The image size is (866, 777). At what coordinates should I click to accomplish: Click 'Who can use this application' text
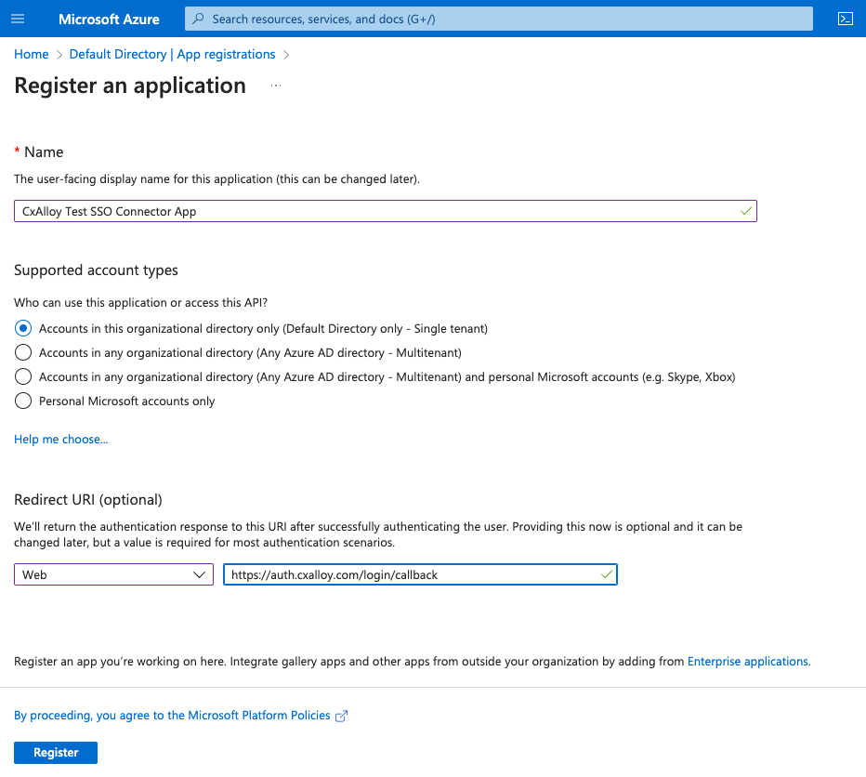tap(141, 303)
